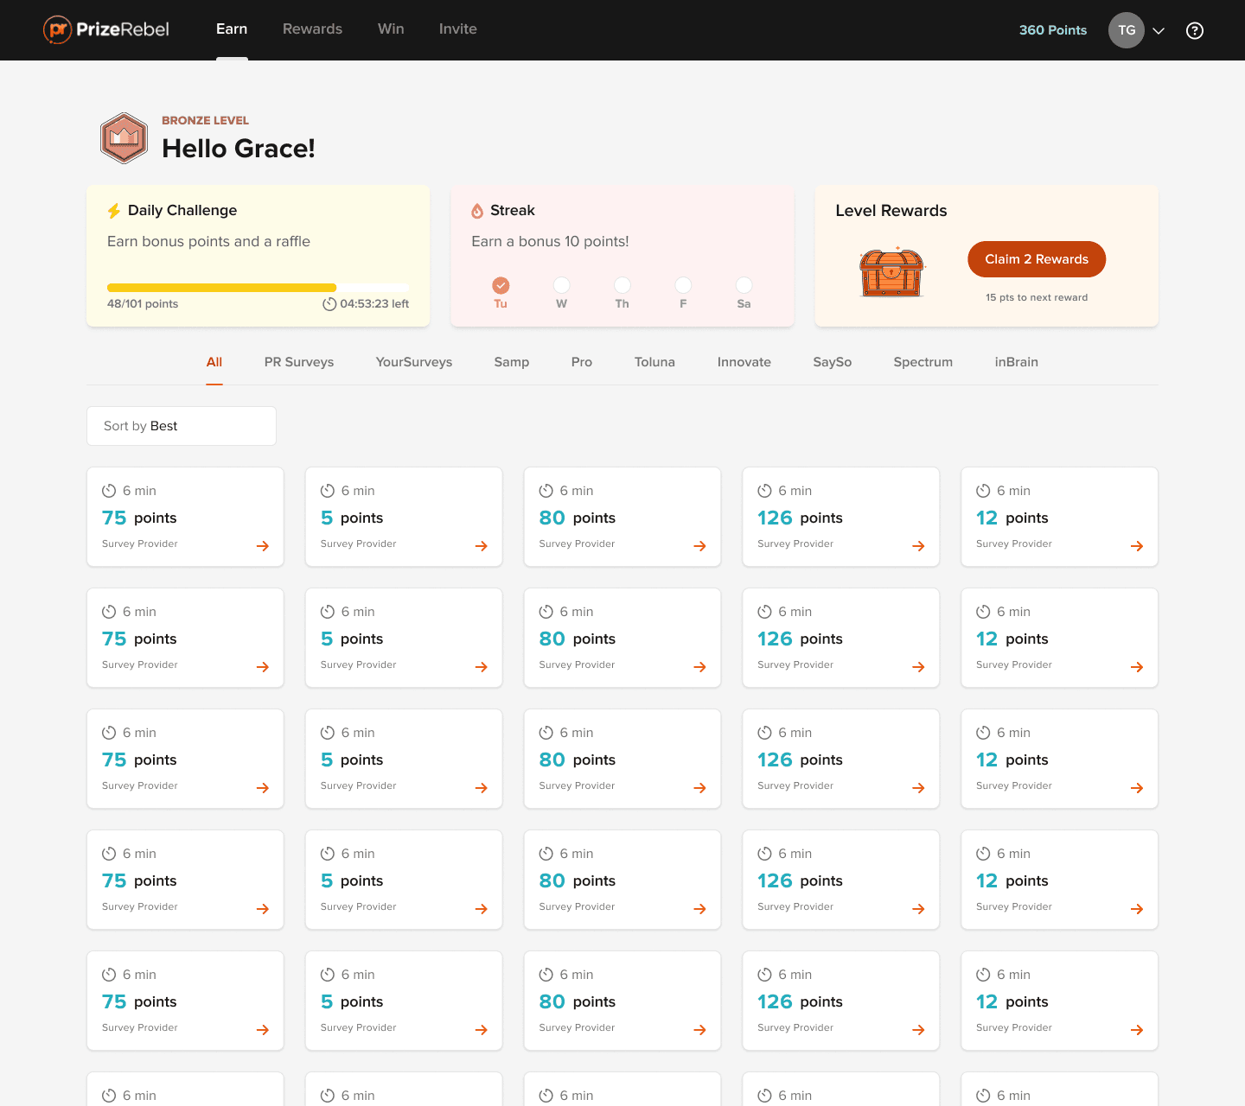Click the 360 Points balance link

[x=1053, y=30]
